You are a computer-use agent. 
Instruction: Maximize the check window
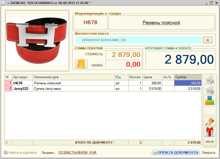point(211,3)
